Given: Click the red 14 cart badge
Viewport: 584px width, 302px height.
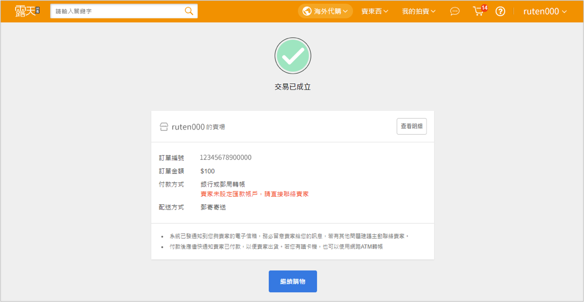Looking at the screenshot, I should [484, 8].
